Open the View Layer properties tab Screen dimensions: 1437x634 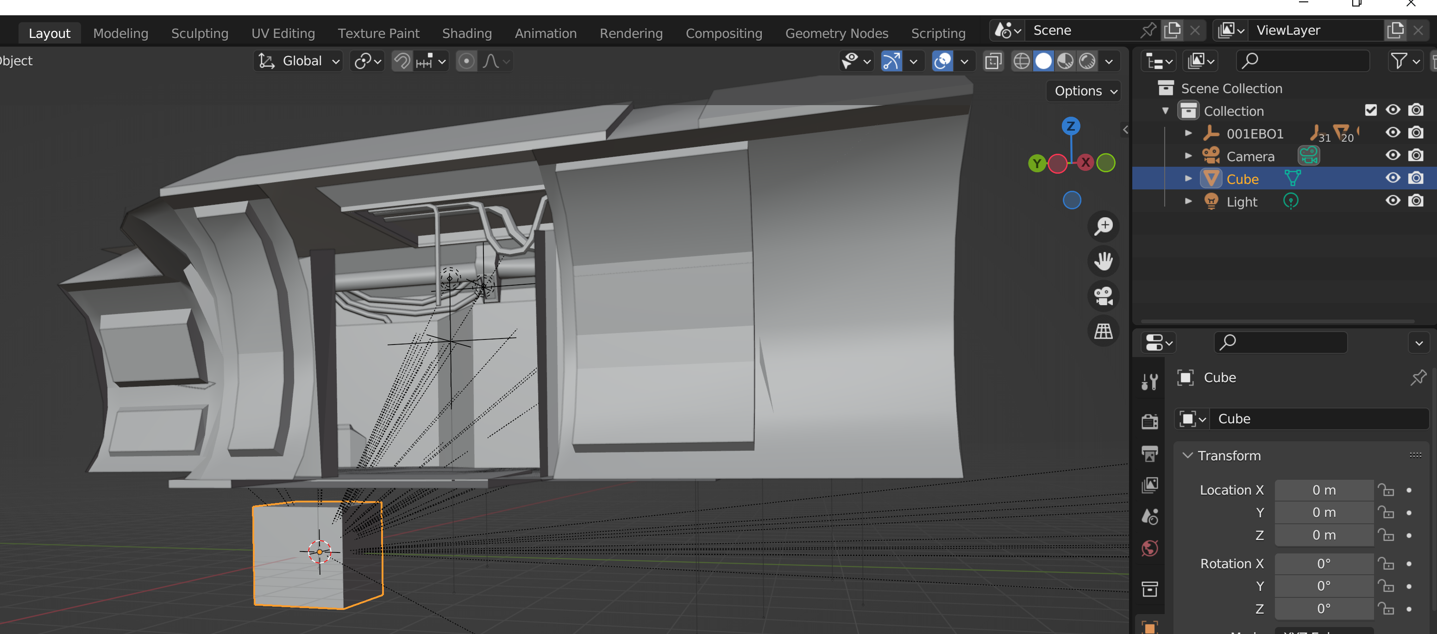pos(1150,485)
